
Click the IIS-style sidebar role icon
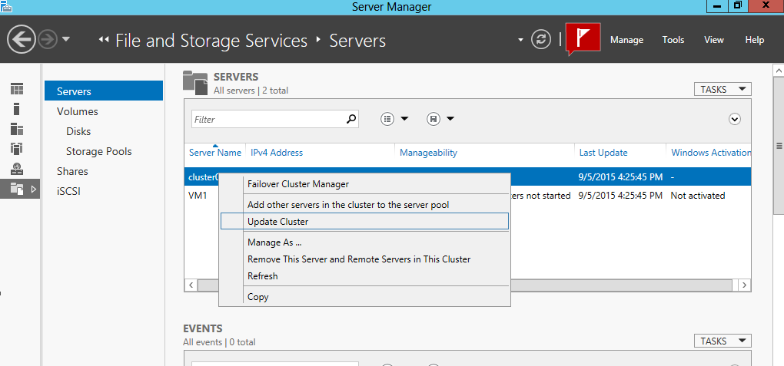click(x=17, y=169)
